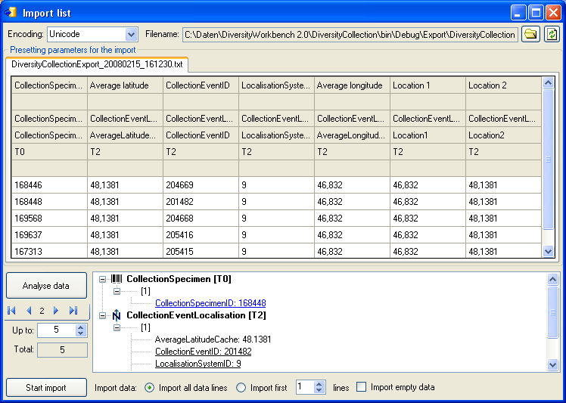This screenshot has height=403, width=566.
Task: Click the Up to number field
Action: point(57,330)
